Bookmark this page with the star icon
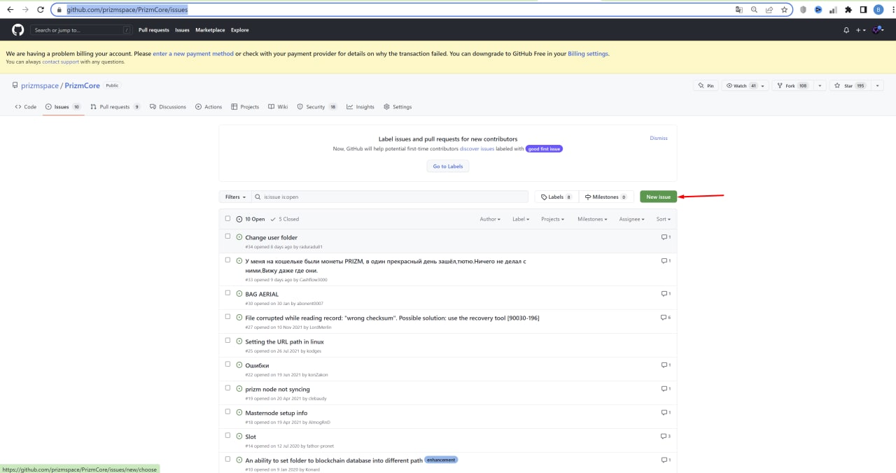 (785, 10)
